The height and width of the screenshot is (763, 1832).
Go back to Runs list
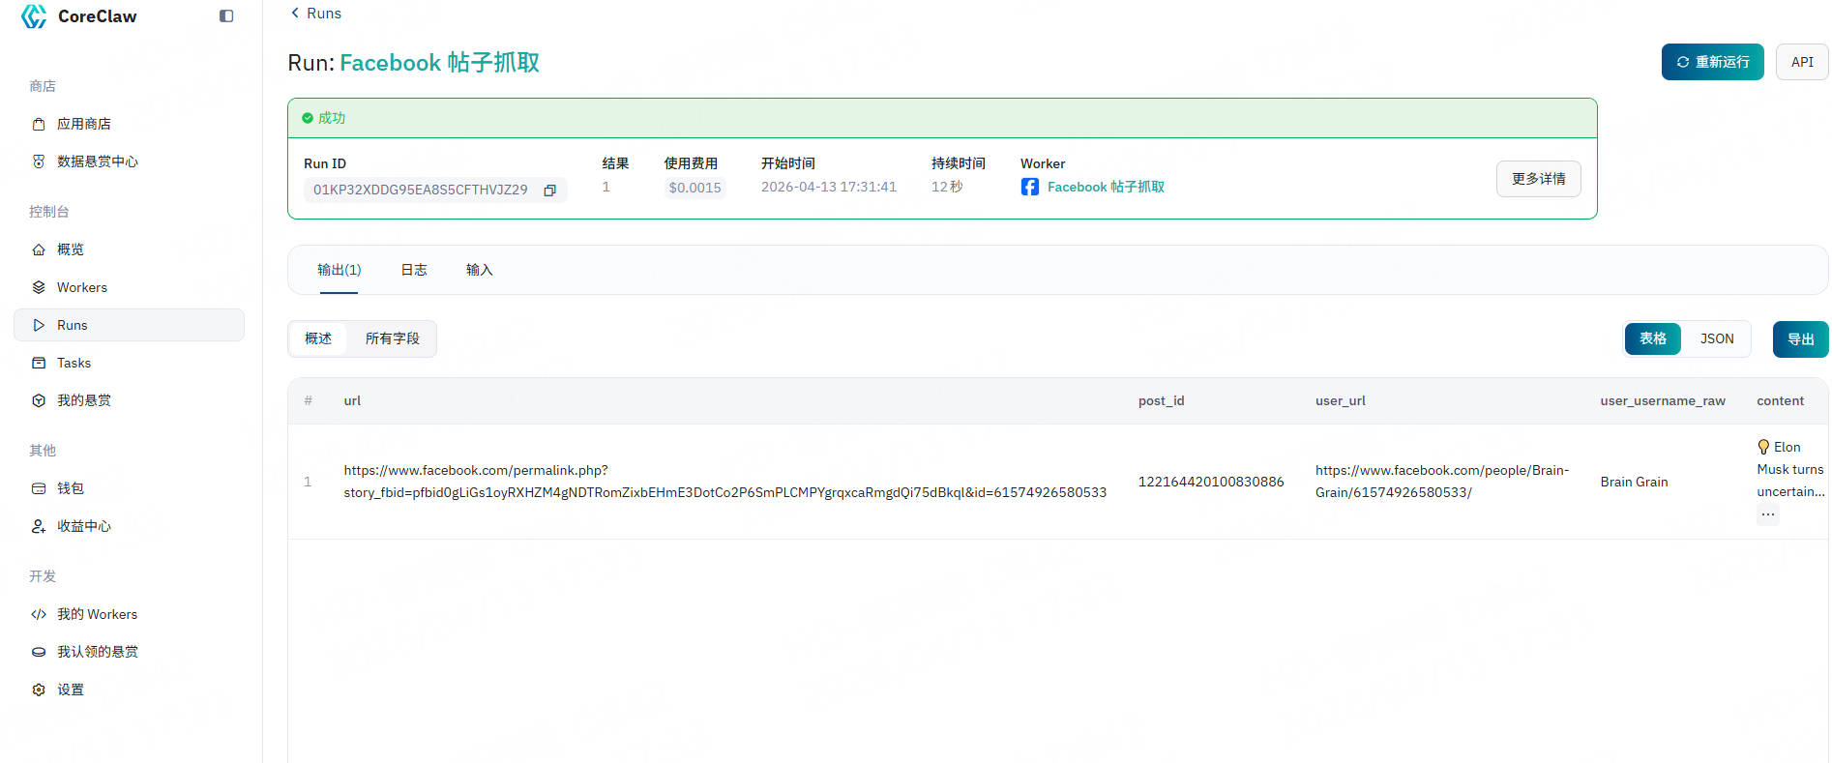tap(316, 14)
